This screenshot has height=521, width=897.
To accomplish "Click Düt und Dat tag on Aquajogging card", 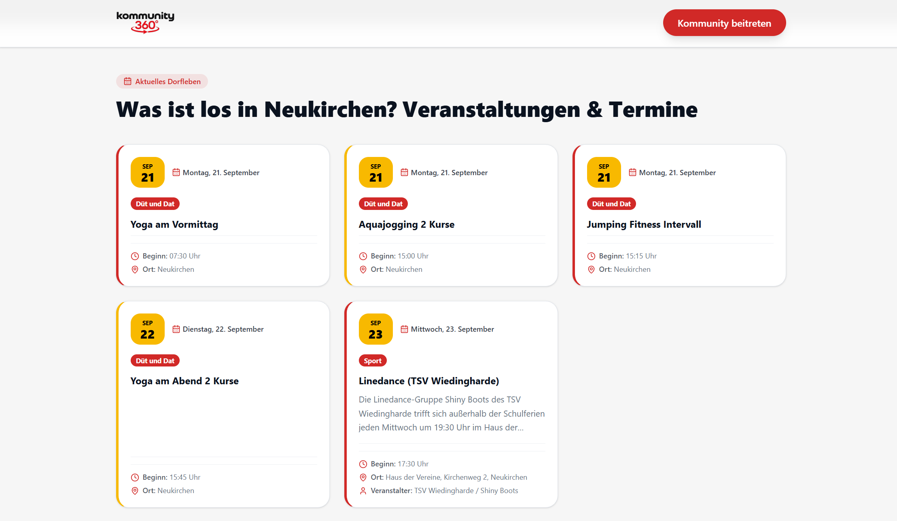I will [x=383, y=204].
